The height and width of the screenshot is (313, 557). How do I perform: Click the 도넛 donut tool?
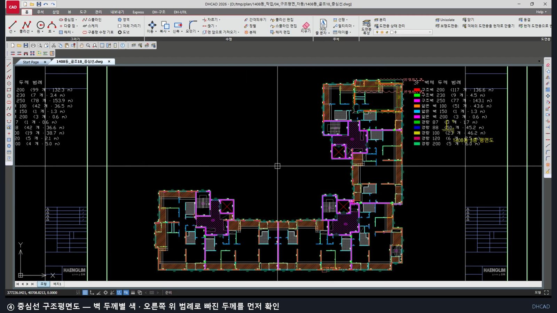point(124,32)
